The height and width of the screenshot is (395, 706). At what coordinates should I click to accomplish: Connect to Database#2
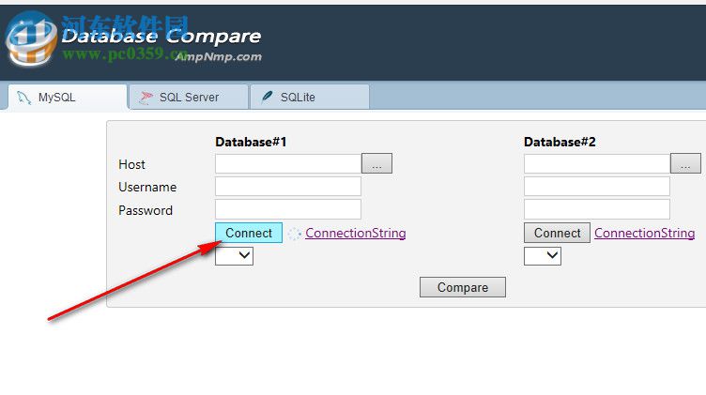point(557,233)
